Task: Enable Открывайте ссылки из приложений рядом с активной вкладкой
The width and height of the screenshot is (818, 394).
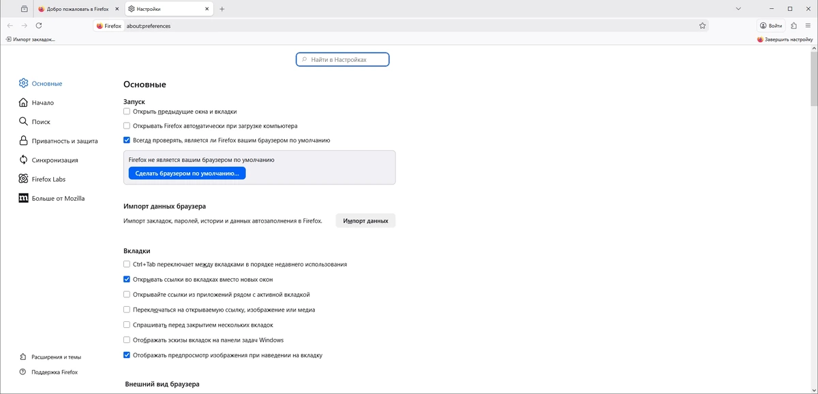Action: (127, 295)
